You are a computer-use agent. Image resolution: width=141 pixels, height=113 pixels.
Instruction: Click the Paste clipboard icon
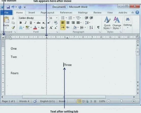(x=6, y=20)
